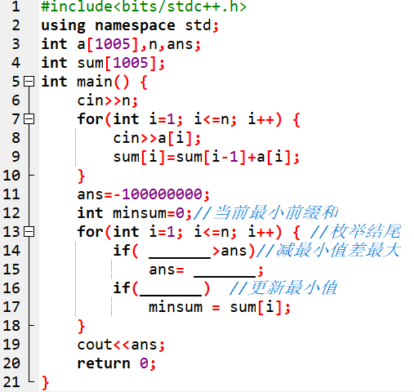Screen dimensions: 414x392
Task: Click the blank inside if() on line 16
Action: tap(171, 289)
